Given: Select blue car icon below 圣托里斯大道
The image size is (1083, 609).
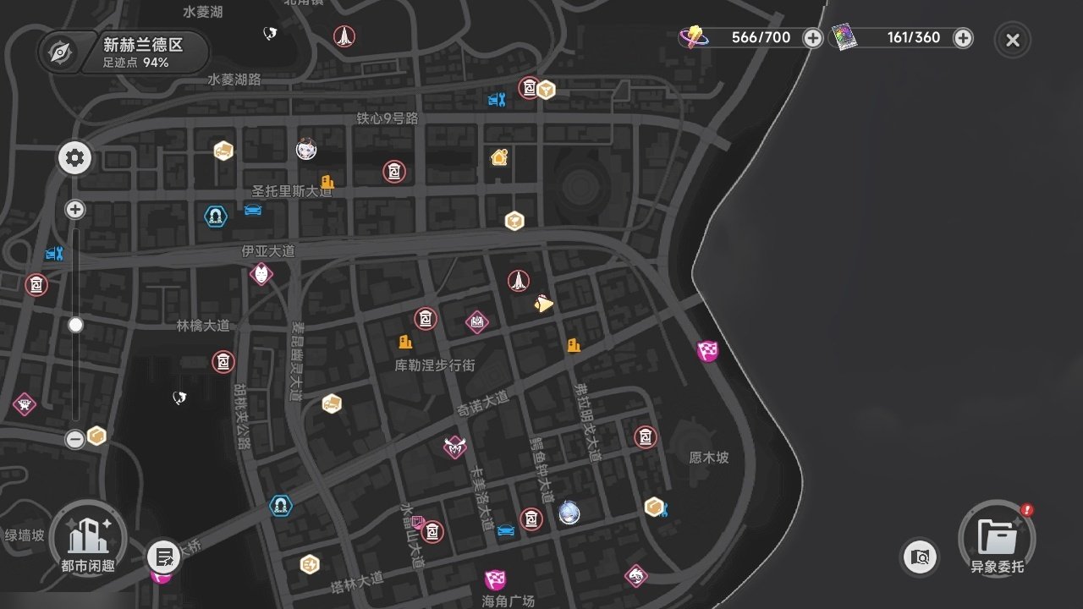Looking at the screenshot, I should point(252,210).
